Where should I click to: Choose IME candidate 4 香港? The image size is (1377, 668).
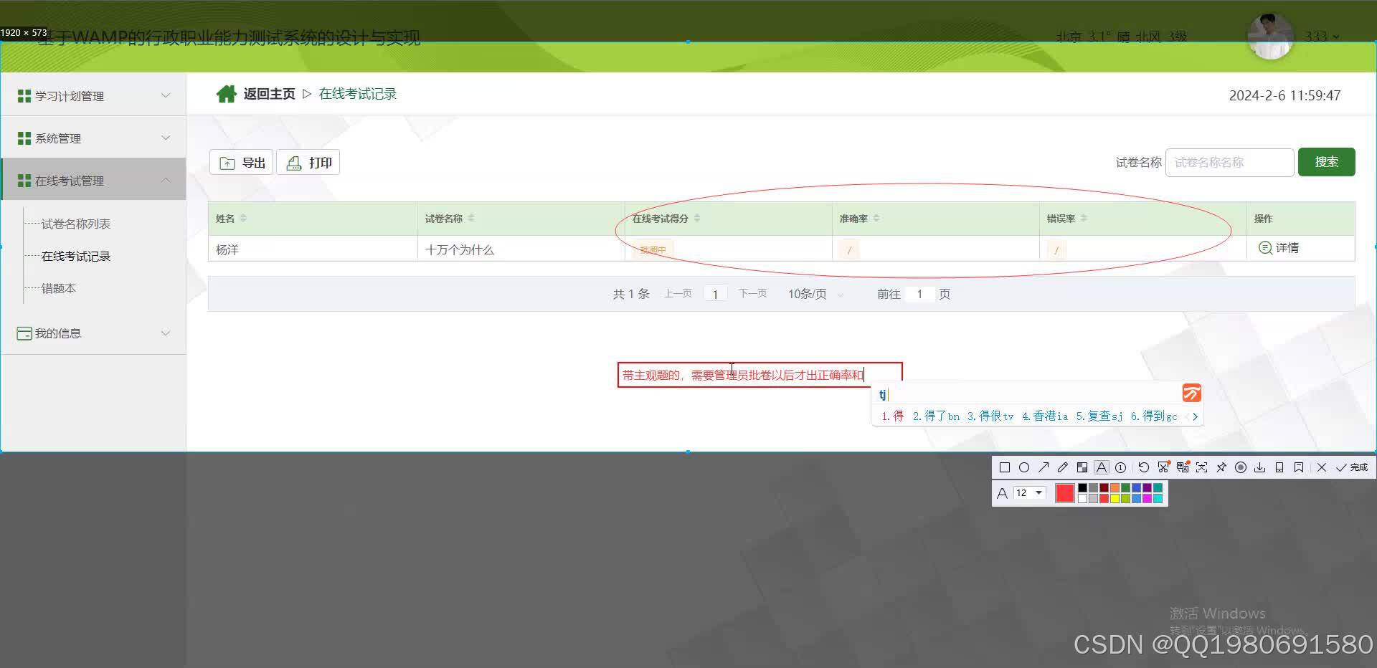pos(1045,416)
